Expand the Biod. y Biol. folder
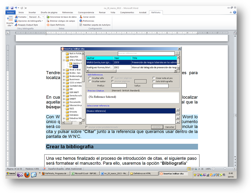 (64, 70)
